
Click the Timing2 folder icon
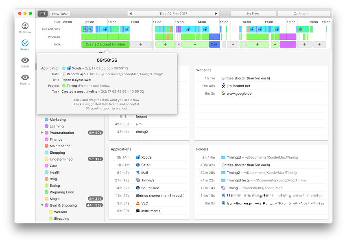(x=223, y=172)
